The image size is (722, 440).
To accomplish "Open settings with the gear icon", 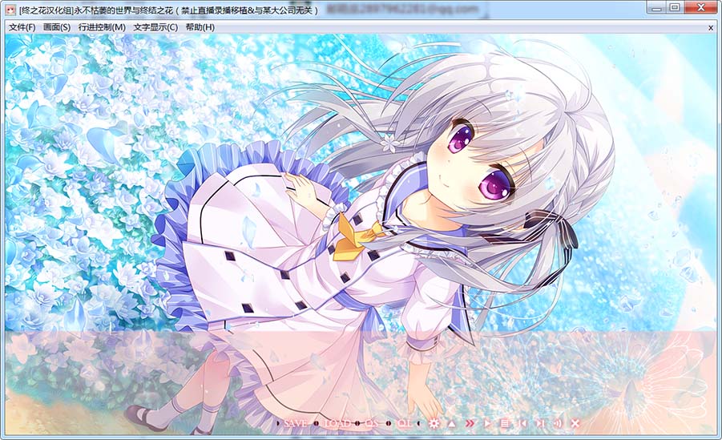I will click(x=434, y=422).
